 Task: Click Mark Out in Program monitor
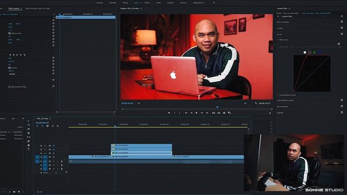[179, 113]
